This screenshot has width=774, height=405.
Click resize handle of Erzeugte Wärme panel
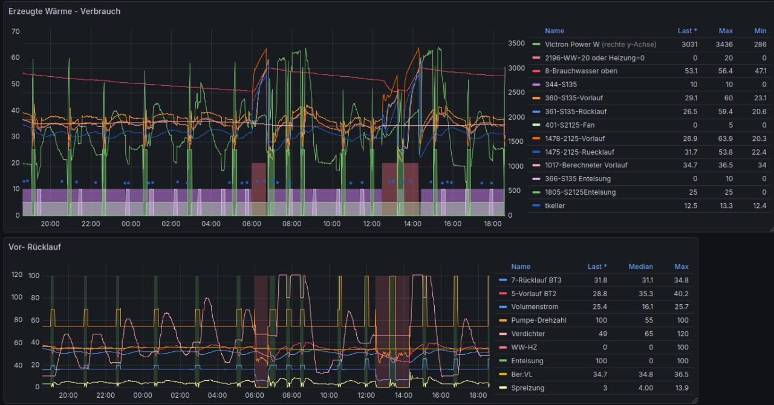tap(770, 229)
